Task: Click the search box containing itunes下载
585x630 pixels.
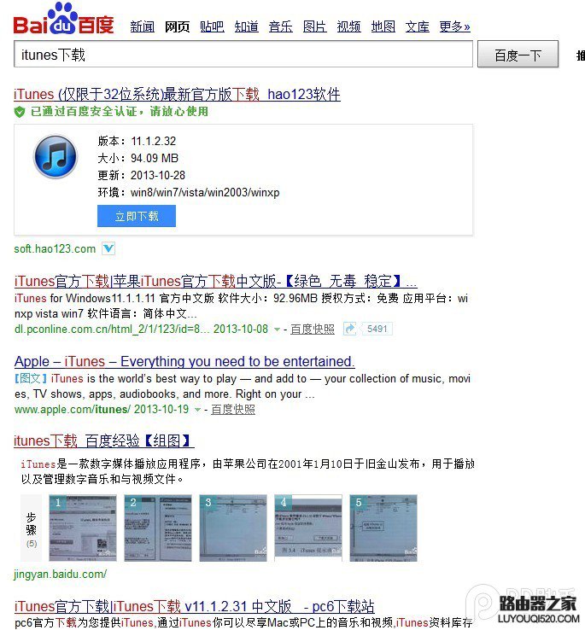Action: click(x=243, y=55)
